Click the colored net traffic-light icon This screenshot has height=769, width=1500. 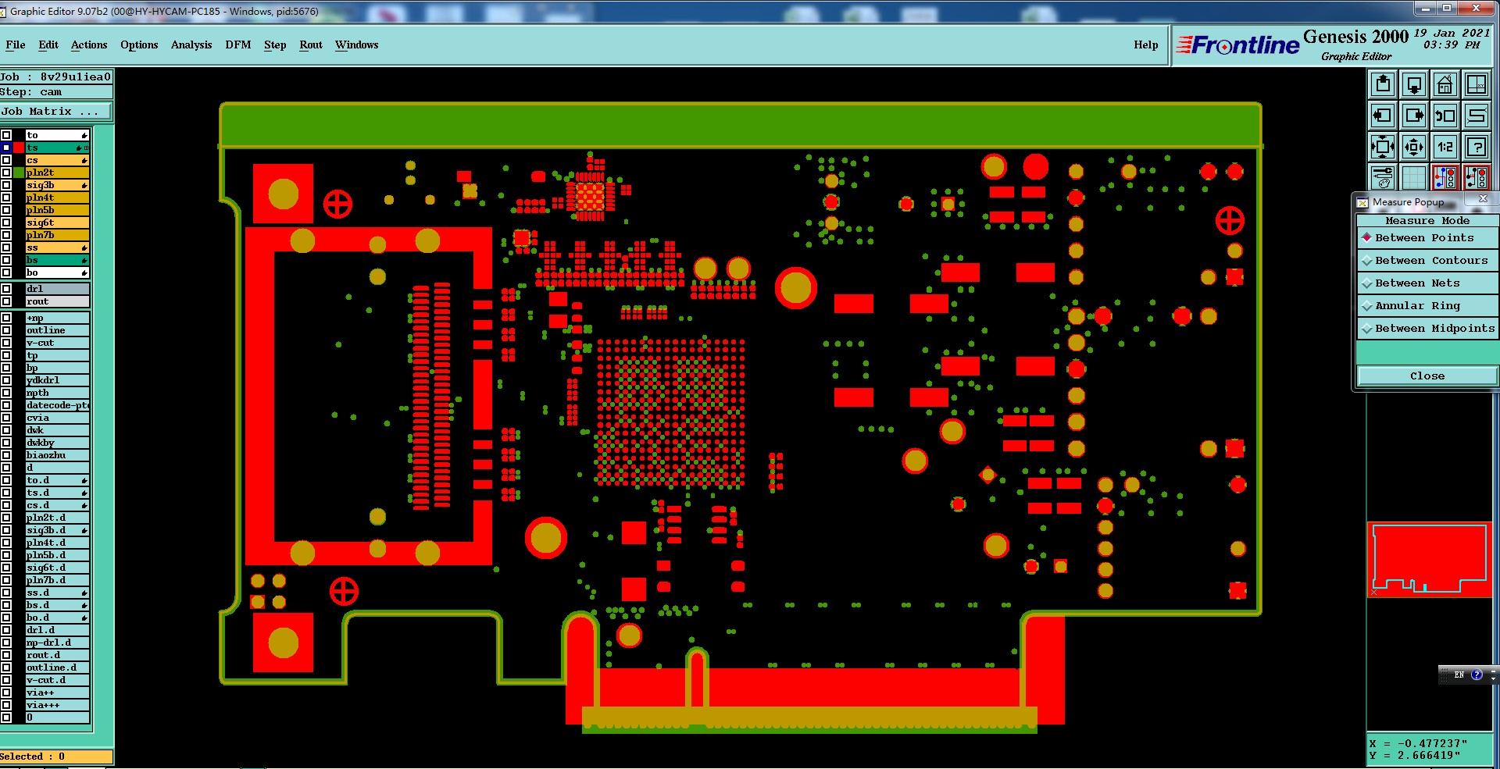click(x=1445, y=177)
